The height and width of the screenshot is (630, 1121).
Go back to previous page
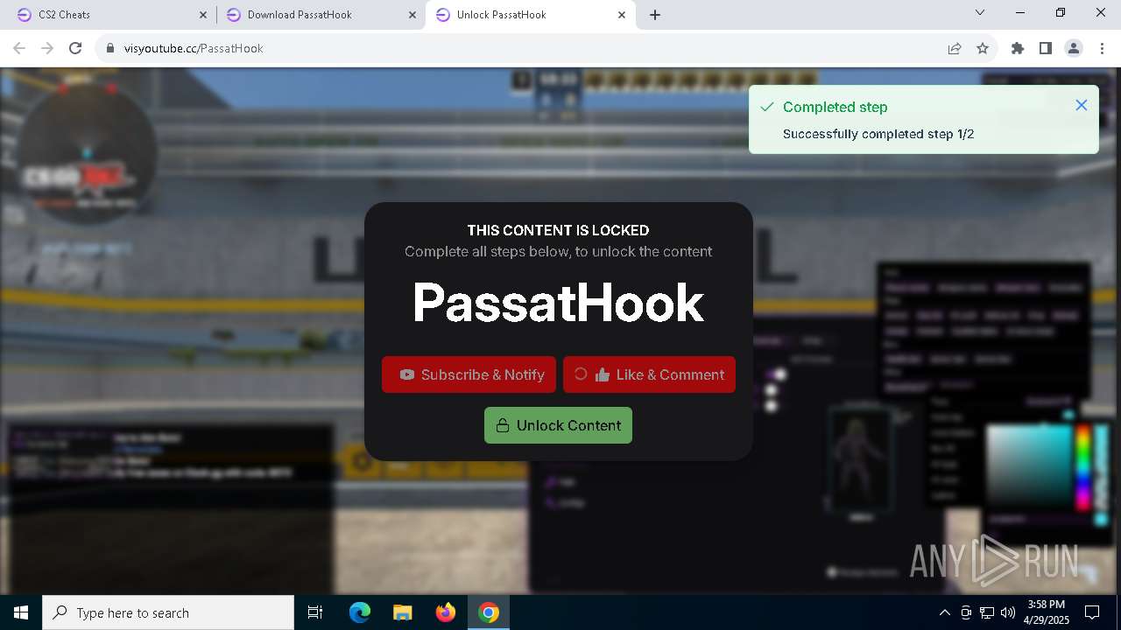tap(19, 48)
